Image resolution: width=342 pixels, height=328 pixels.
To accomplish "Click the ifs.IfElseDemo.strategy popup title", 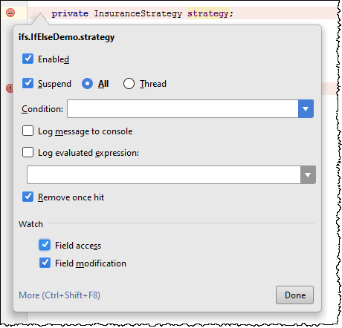I will pyautogui.click(x=66, y=37).
